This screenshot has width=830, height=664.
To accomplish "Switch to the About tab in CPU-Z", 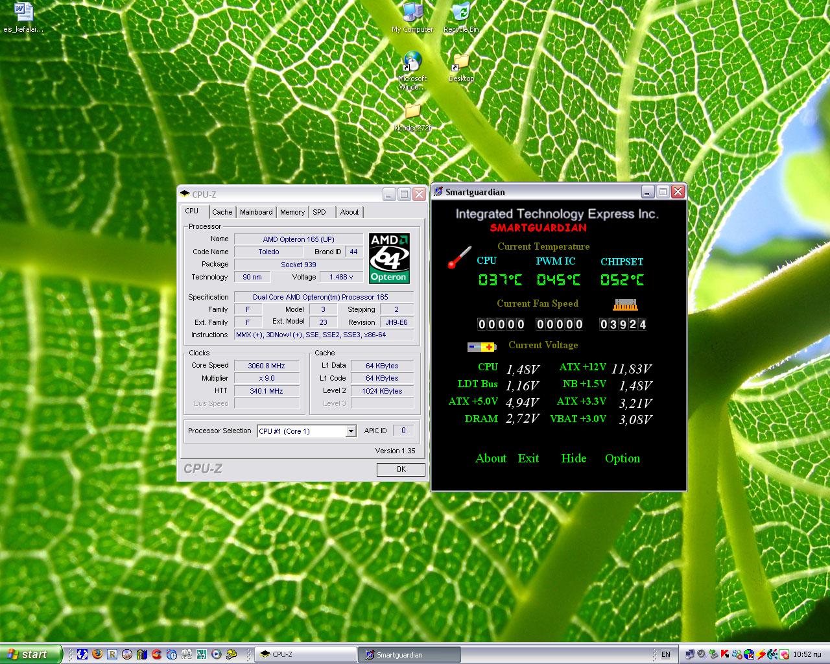I will [x=350, y=212].
